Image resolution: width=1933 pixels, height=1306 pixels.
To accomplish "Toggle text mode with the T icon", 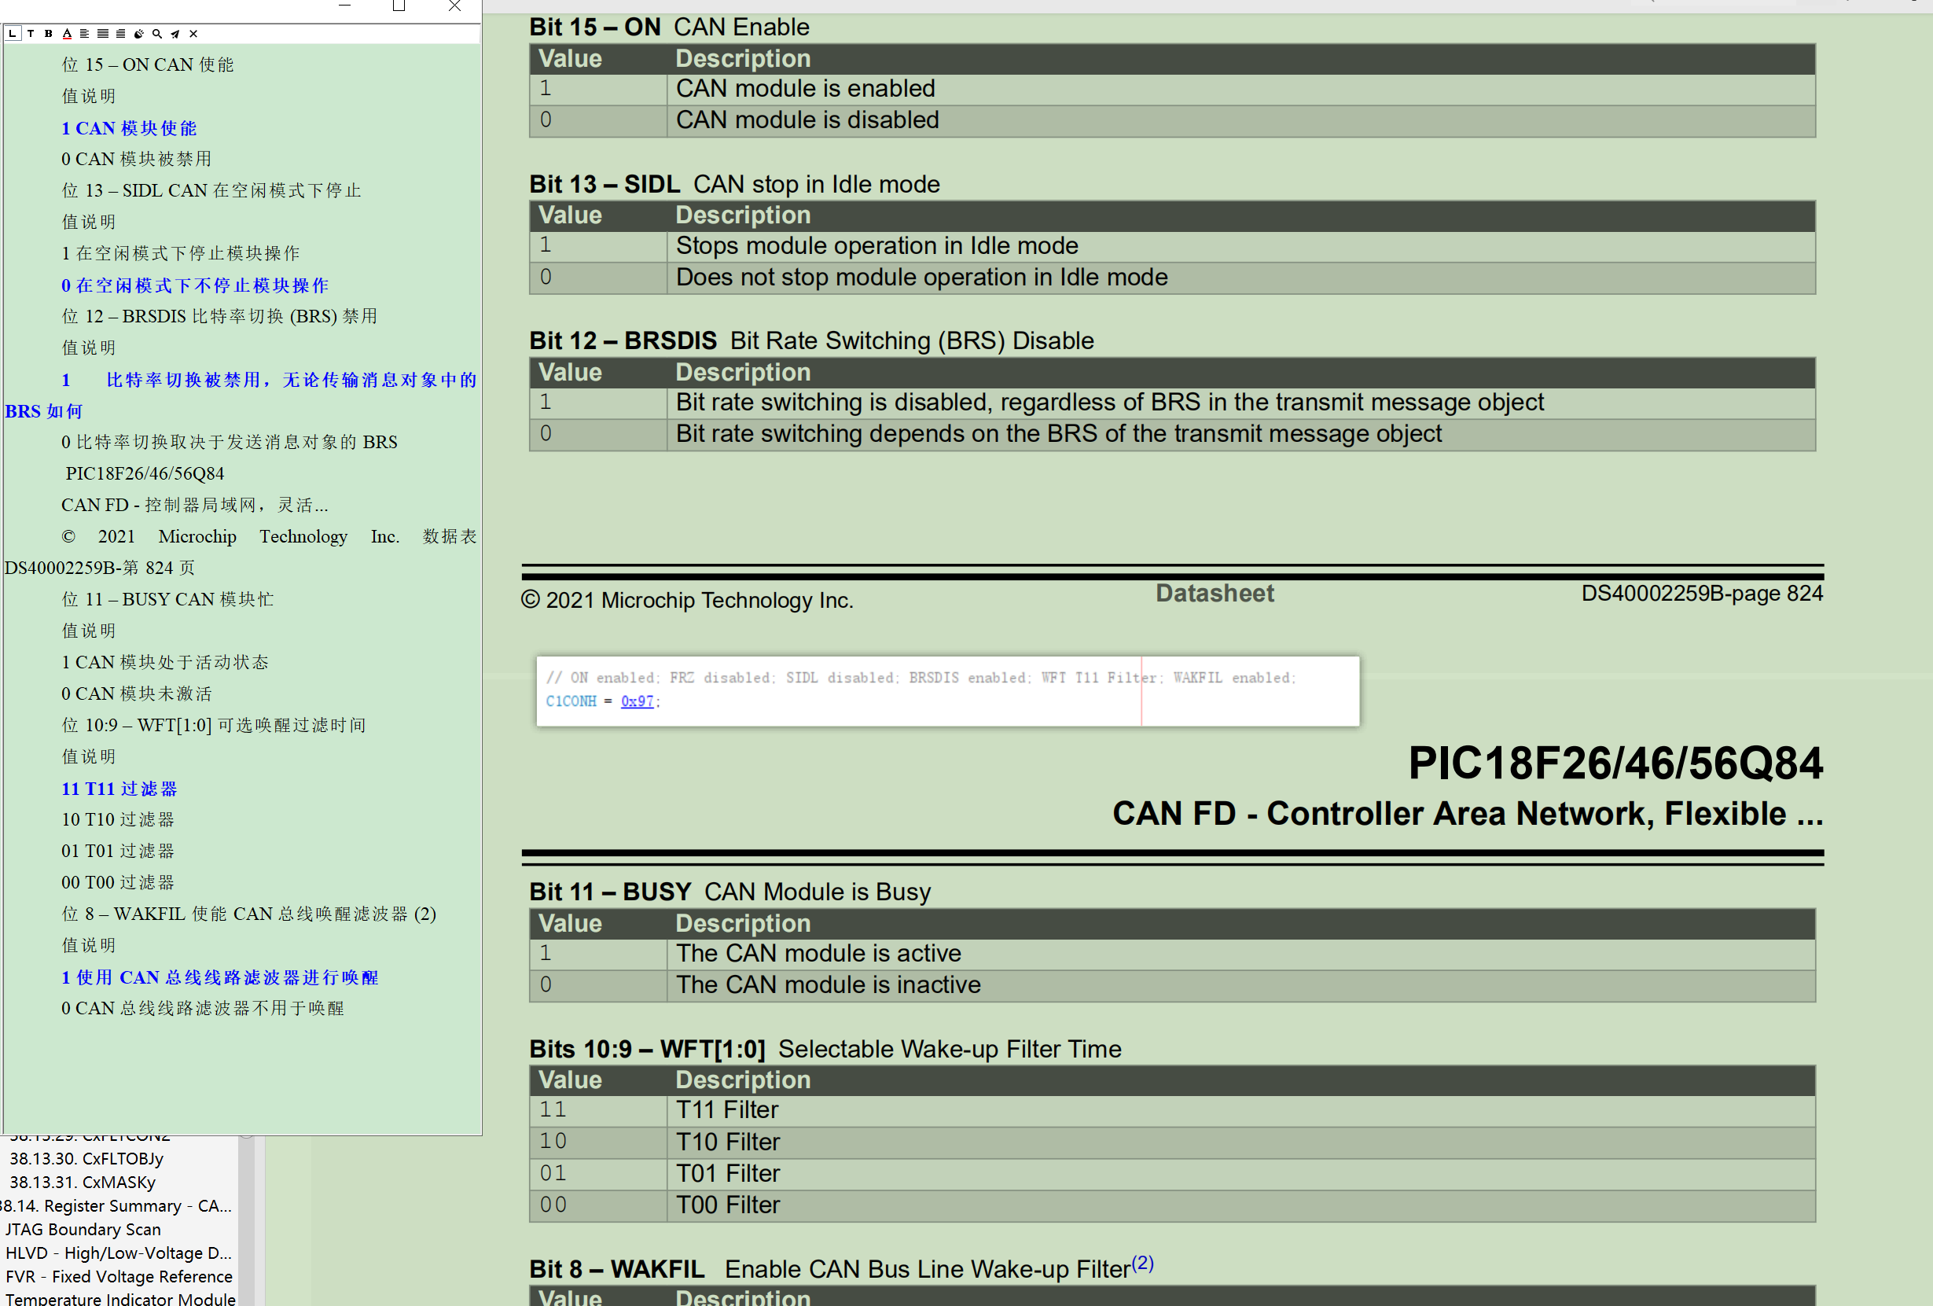I will point(30,33).
